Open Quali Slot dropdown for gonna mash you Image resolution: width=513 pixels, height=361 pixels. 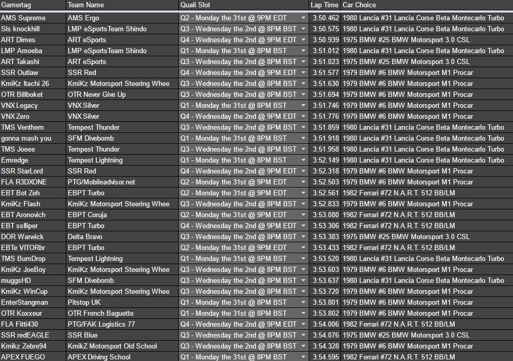pos(303,139)
